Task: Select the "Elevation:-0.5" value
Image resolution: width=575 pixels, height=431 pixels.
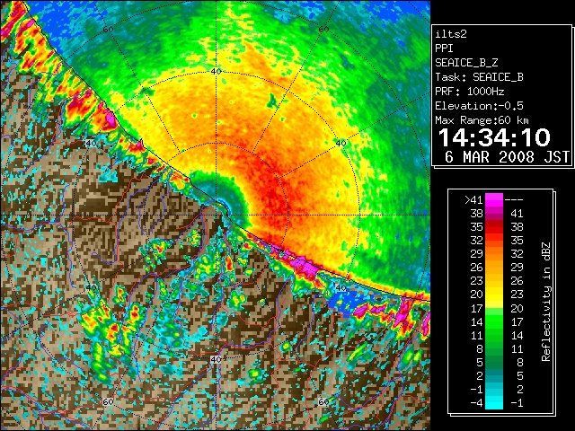Action: click(x=479, y=106)
